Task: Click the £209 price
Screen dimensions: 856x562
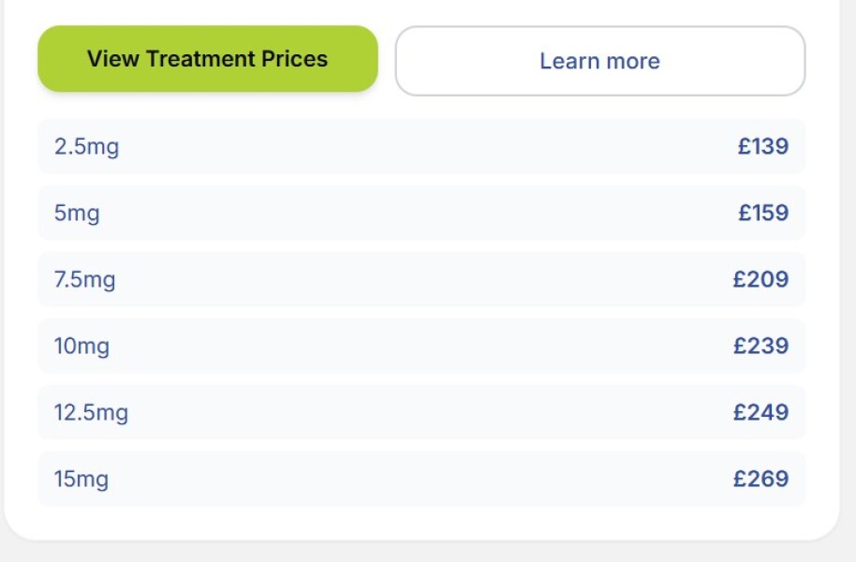Action: pyautogui.click(x=760, y=279)
